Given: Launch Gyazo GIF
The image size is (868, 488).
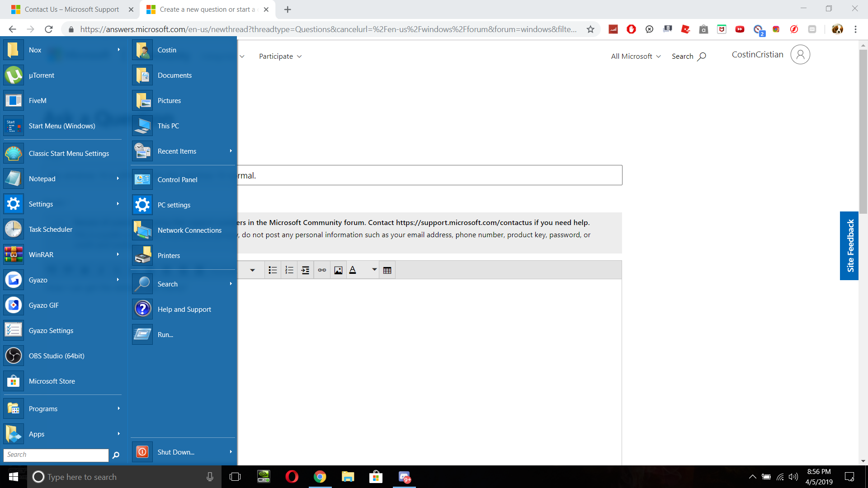Looking at the screenshot, I should [x=63, y=305].
